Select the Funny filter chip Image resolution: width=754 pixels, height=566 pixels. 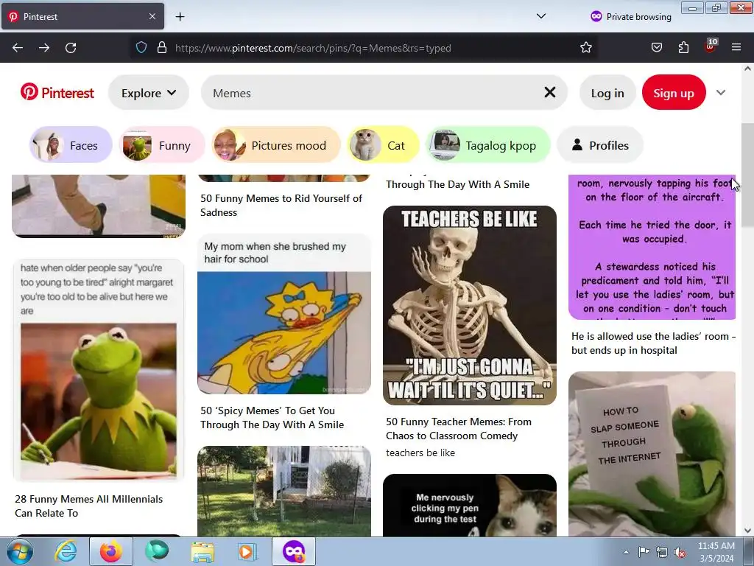tap(162, 145)
